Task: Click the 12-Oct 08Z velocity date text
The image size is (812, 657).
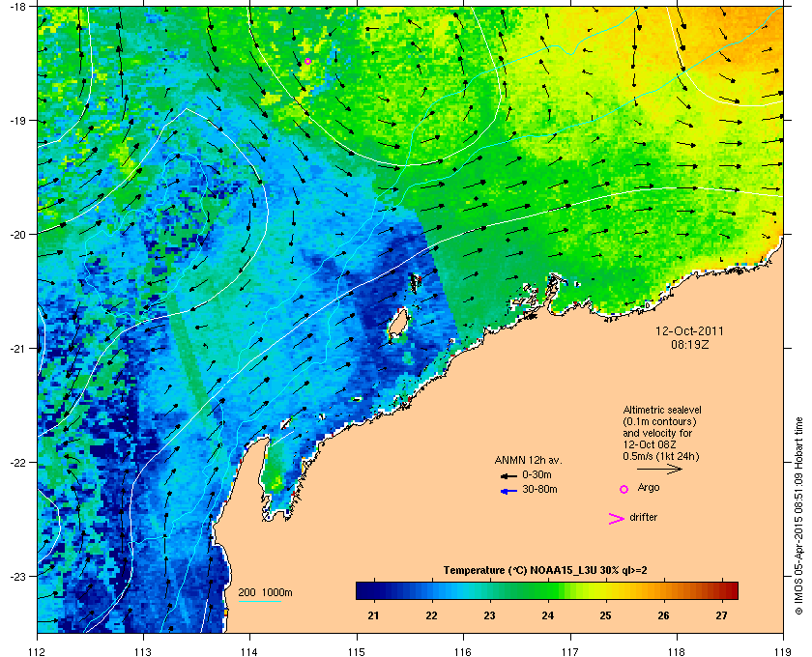Action: coord(650,444)
